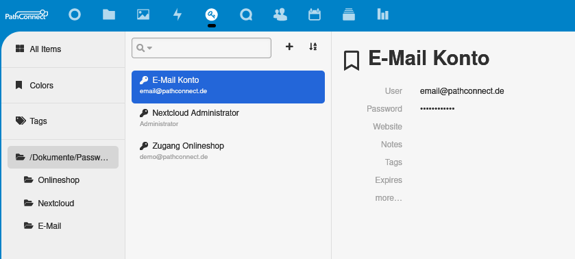The image size is (575, 259).
Task: Click the user value email@pathconnect.de in details
Action: (462, 91)
